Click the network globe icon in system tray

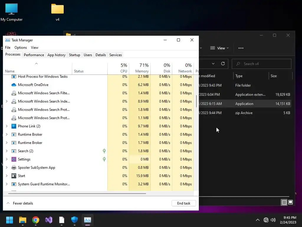tap(266, 220)
